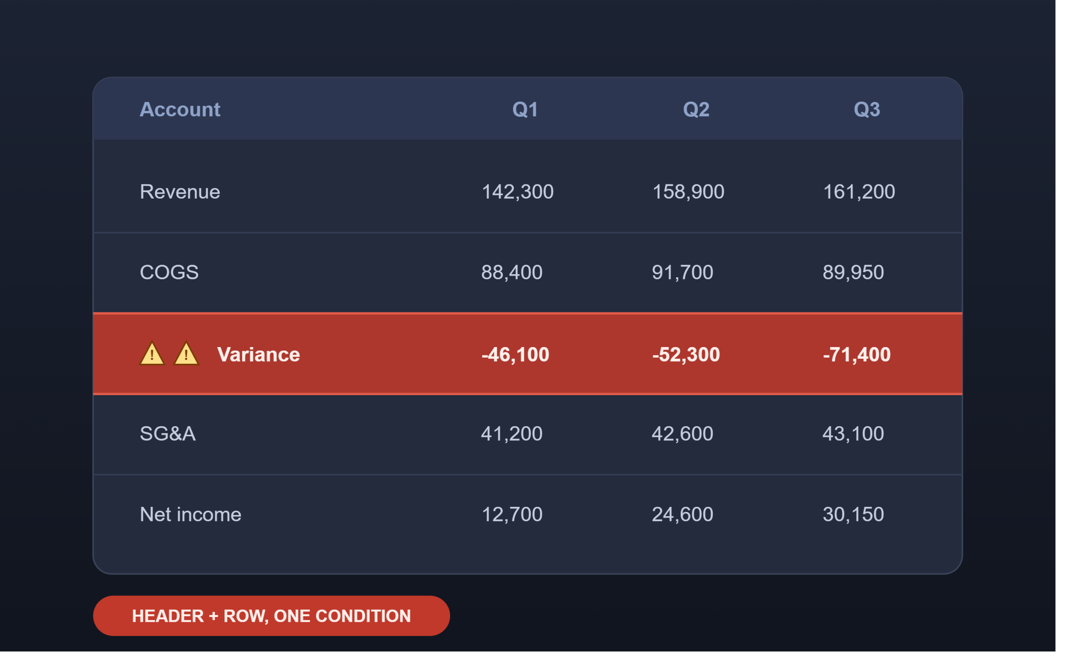
Task: Select the Variance row label
Action: (x=259, y=355)
